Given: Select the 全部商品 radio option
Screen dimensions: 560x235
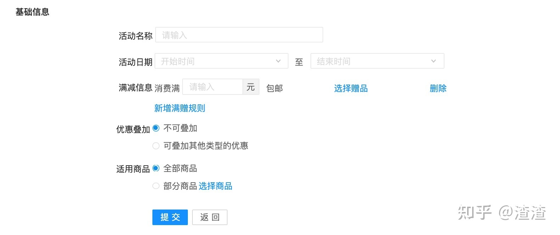Looking at the screenshot, I should point(156,168).
